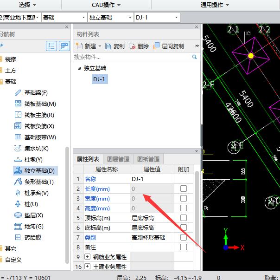Viewport: 280px width, 280px height.
Task: Switch to 属性列表 tab
Action: pos(88,159)
